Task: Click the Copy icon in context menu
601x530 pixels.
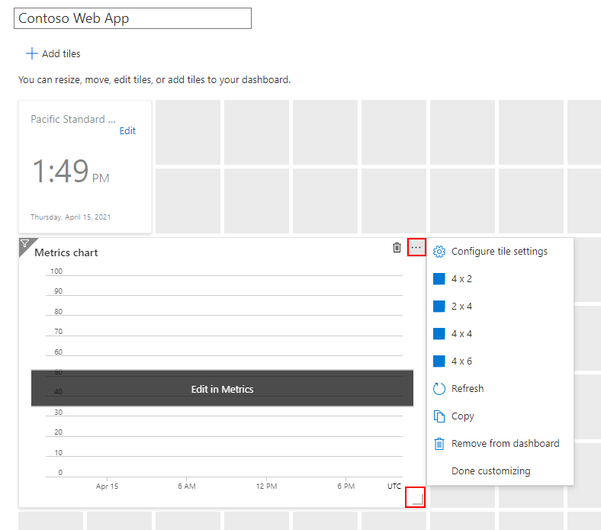Action: click(439, 416)
